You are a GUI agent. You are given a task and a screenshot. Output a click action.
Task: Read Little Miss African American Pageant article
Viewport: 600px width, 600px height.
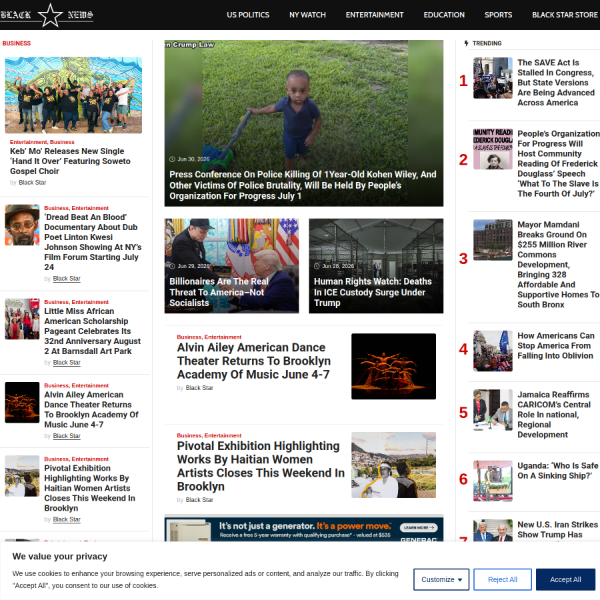92,331
